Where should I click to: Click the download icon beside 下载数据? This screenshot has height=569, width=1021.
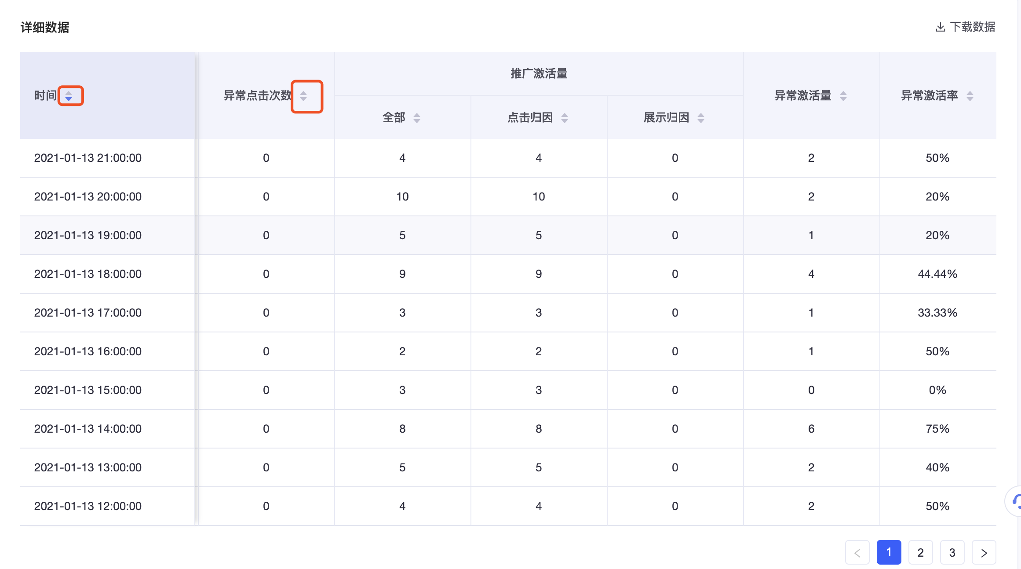940,27
